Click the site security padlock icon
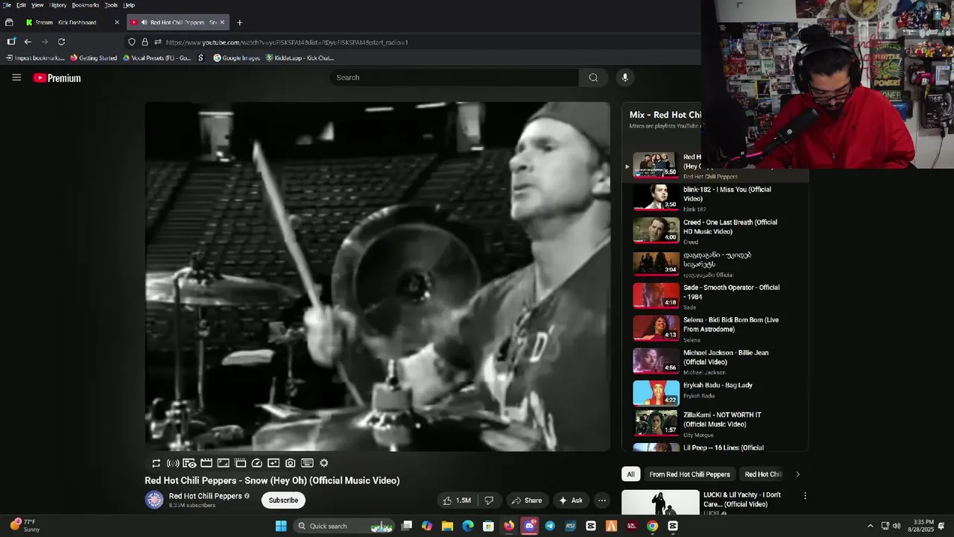954x537 pixels. point(145,42)
